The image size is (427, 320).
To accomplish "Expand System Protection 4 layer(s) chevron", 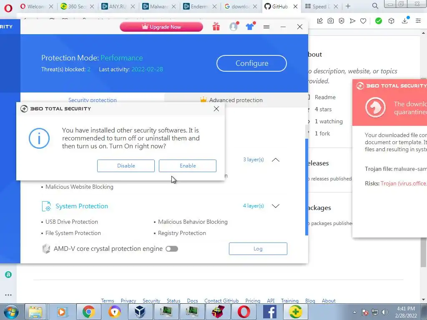I will tap(276, 206).
